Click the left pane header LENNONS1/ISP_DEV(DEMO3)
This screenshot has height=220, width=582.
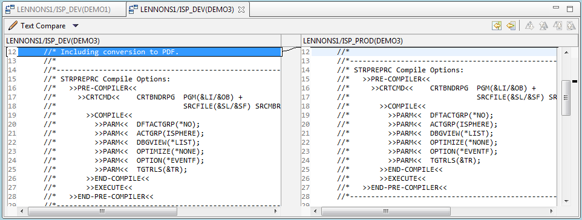53,40
